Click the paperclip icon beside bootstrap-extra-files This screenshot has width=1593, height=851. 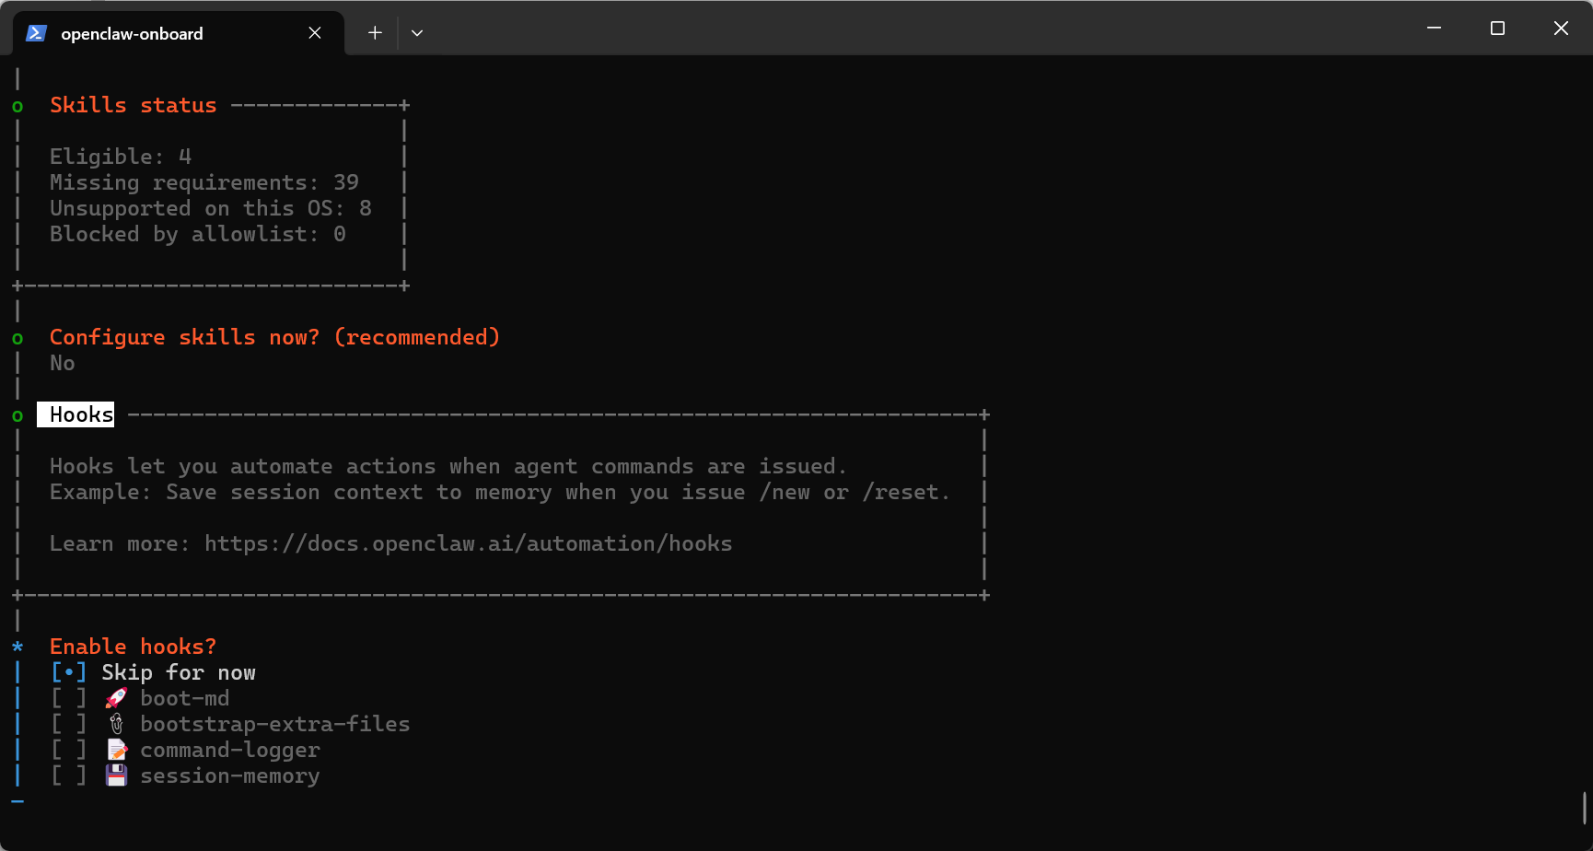(x=116, y=724)
